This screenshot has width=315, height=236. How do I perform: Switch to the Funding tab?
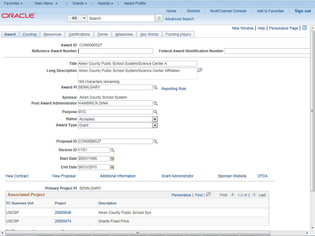click(x=30, y=34)
